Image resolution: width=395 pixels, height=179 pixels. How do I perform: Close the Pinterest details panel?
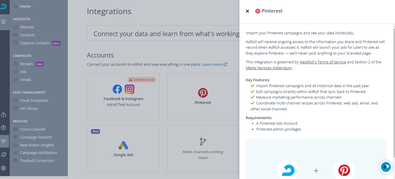point(247,11)
